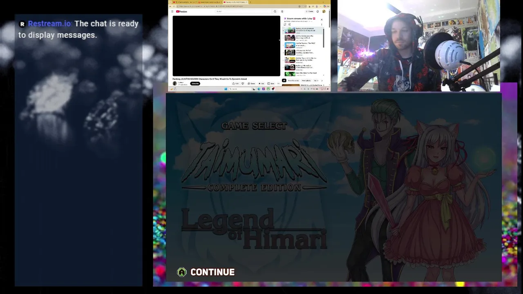523x294 pixels.
Task: Open the YouTube account avatar menu
Action: (x=324, y=11)
